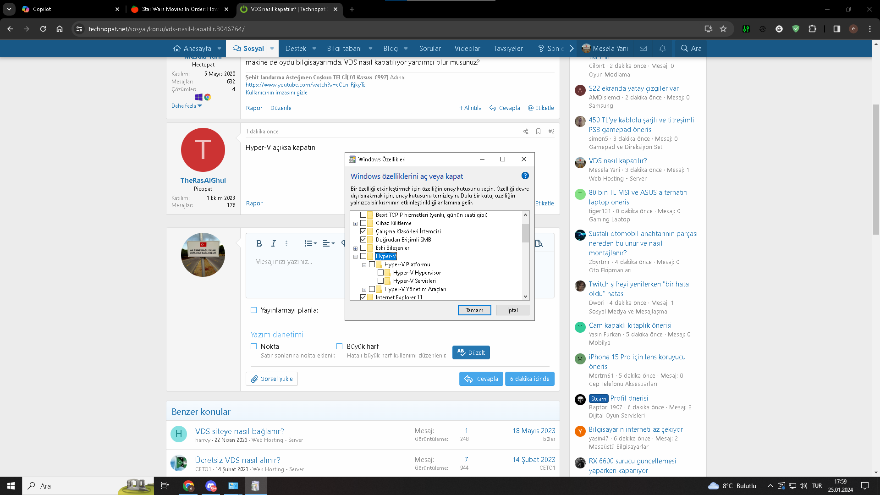Click the Görsel yükle button

(272, 379)
